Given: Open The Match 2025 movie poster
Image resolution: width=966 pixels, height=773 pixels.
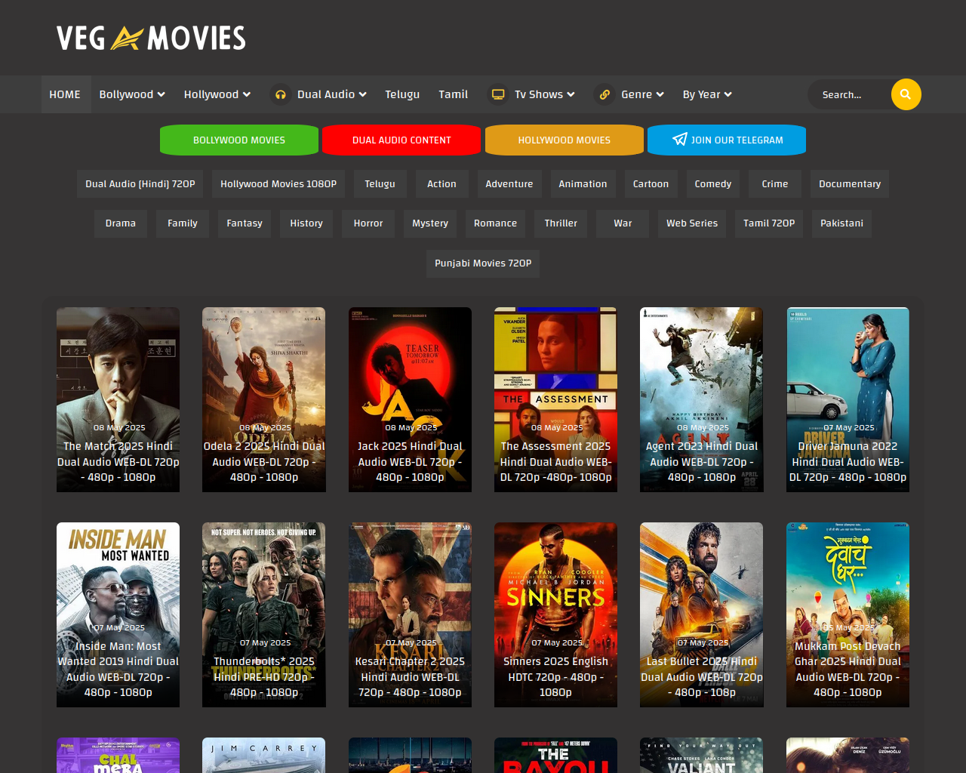Looking at the screenshot, I should [118, 399].
